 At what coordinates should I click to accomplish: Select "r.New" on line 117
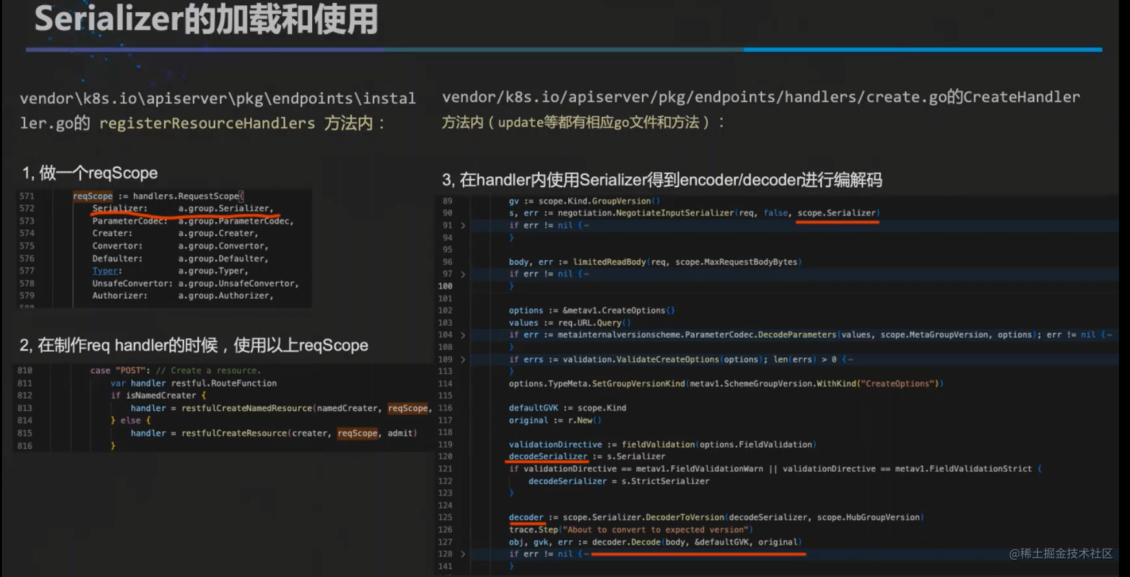coord(580,420)
